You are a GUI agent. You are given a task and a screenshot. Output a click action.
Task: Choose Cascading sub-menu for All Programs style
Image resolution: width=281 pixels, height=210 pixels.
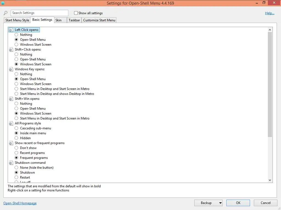[x=16, y=128]
